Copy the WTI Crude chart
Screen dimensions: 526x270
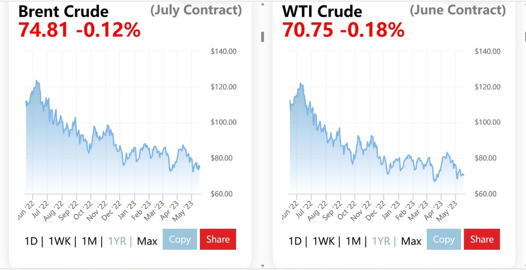pos(444,240)
